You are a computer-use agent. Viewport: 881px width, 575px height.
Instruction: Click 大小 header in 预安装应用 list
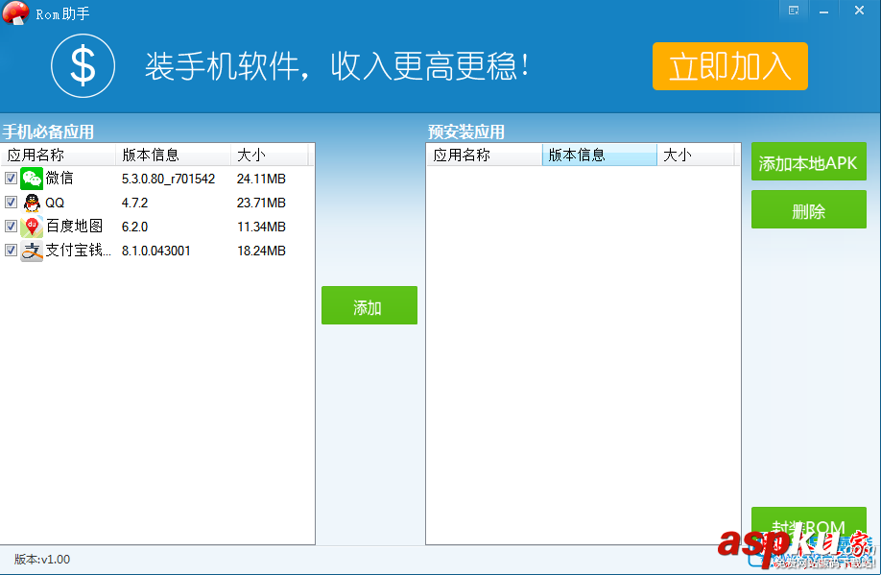(x=696, y=155)
